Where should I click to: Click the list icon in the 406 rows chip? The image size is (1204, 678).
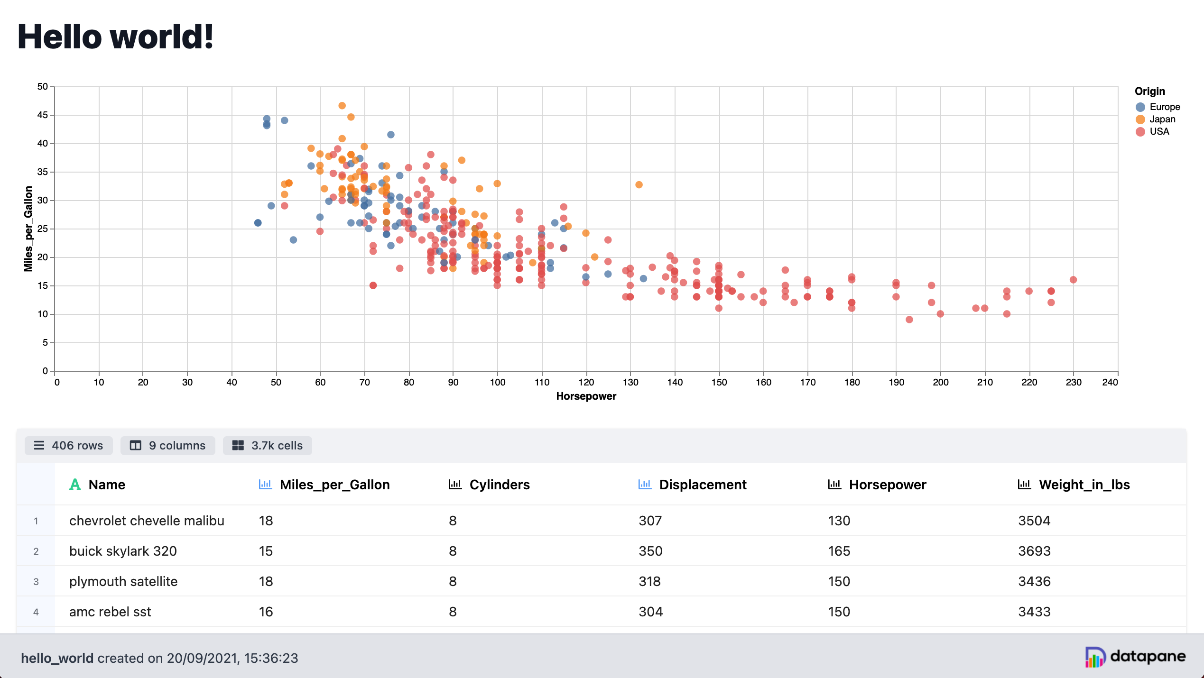click(39, 445)
